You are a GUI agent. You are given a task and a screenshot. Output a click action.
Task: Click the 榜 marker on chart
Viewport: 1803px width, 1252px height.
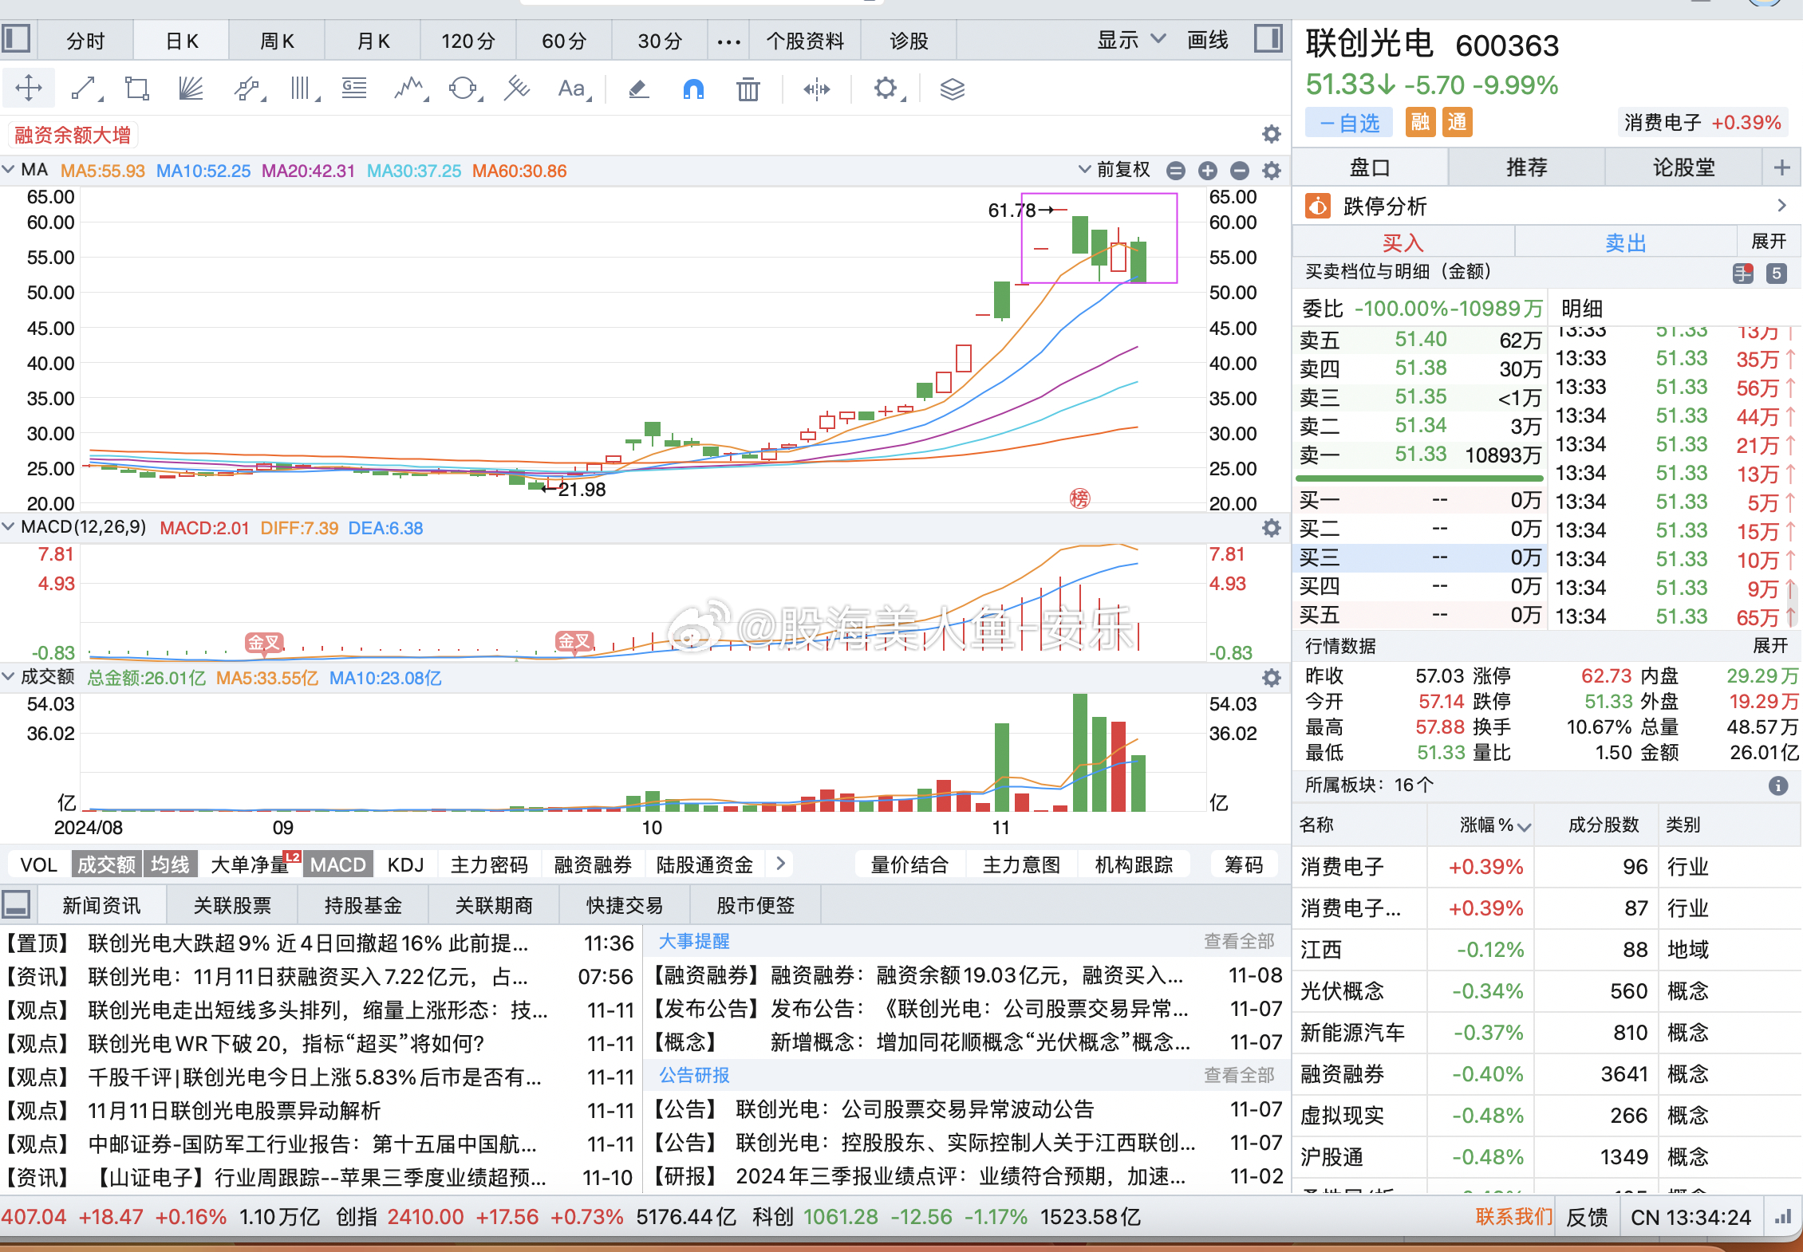point(1079,498)
